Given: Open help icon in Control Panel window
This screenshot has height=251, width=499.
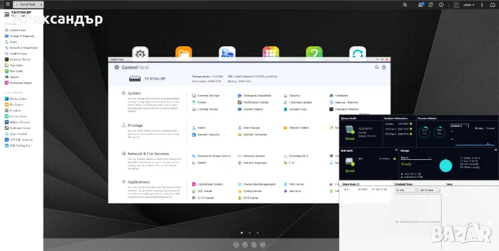Looking at the screenshot, I should coord(384,67).
